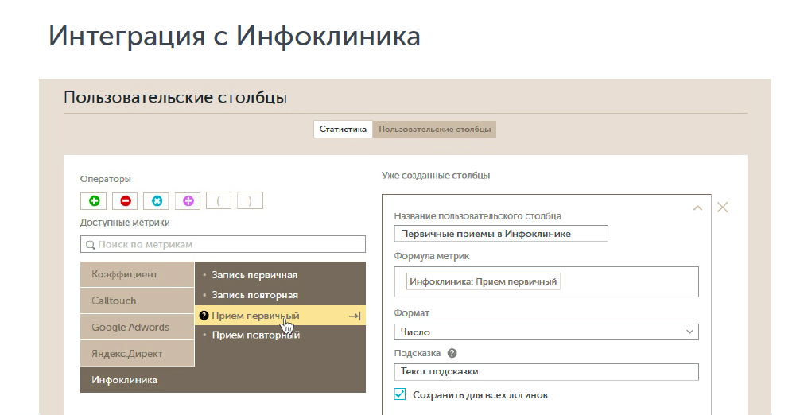The image size is (804, 415).
Task: Choose the 'Запись первичная' metric
Action: (x=280, y=275)
